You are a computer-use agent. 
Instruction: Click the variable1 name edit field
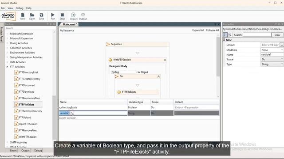93,113
